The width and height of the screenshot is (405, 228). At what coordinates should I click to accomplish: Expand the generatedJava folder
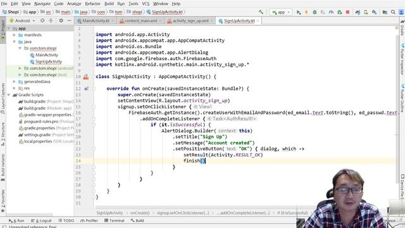pos(15,82)
